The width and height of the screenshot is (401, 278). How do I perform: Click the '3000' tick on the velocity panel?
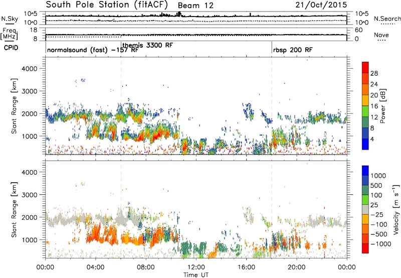click(29, 195)
